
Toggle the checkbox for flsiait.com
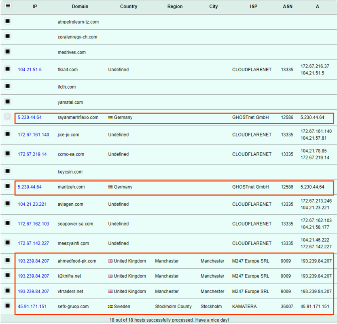8,69
